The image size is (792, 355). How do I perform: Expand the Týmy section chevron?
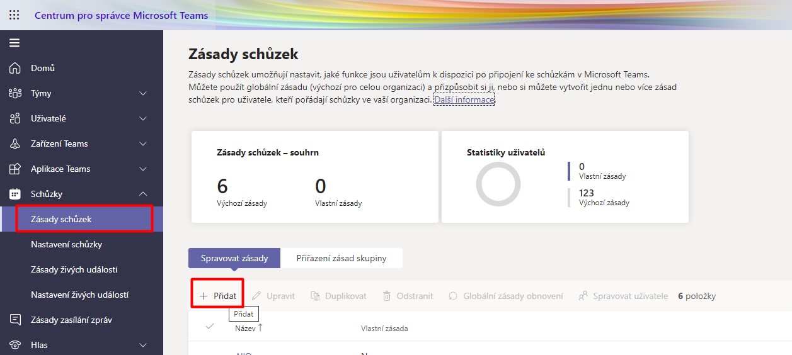pos(143,93)
